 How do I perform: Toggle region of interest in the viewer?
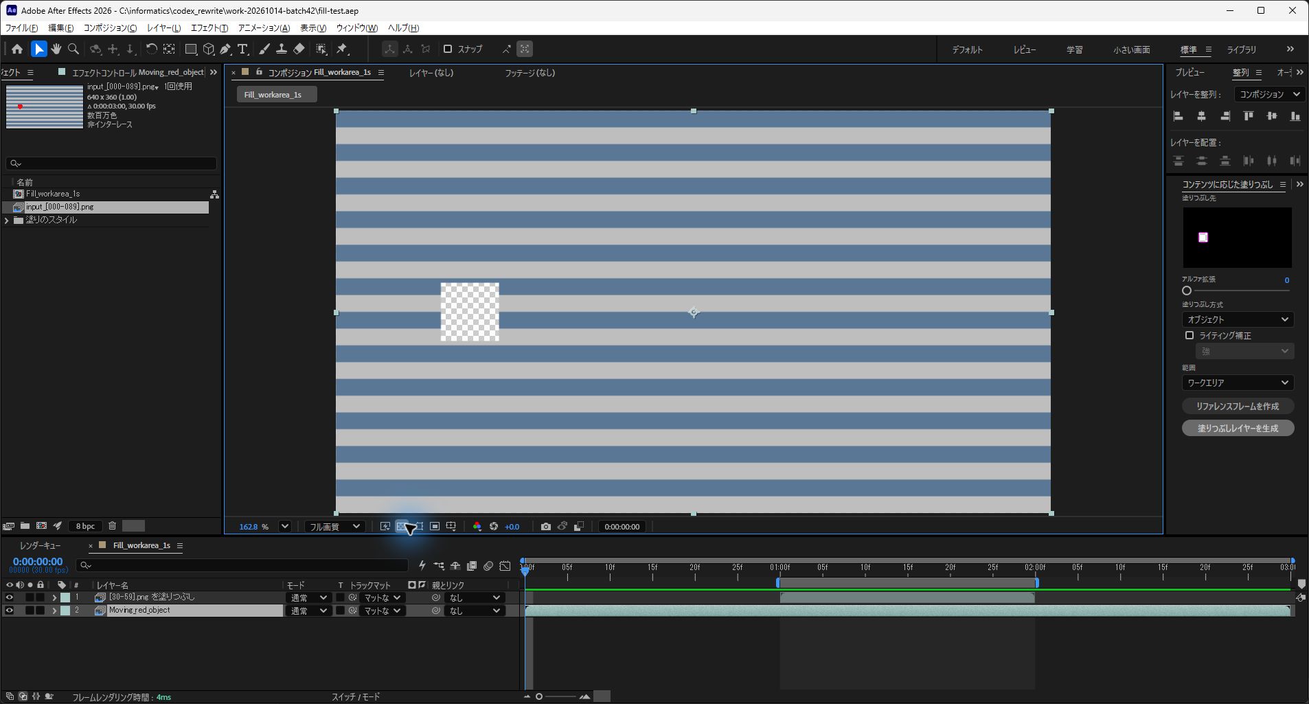[x=435, y=527]
